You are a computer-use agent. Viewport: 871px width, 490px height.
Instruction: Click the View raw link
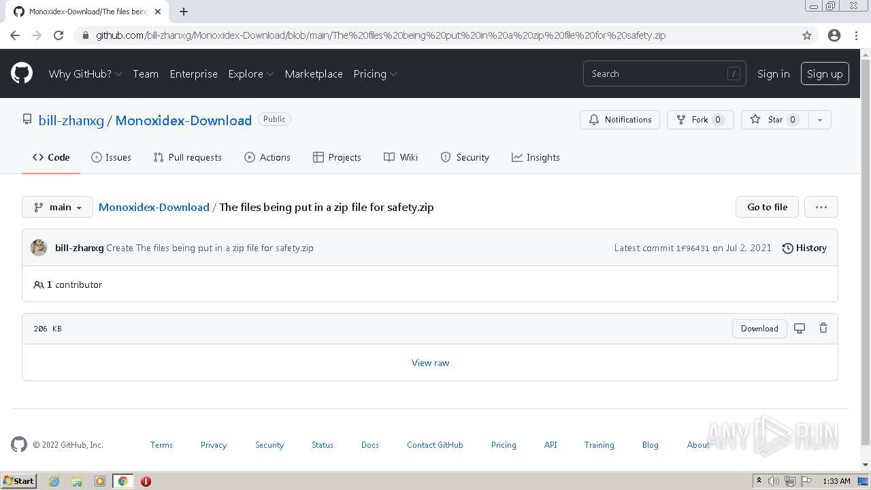(430, 363)
